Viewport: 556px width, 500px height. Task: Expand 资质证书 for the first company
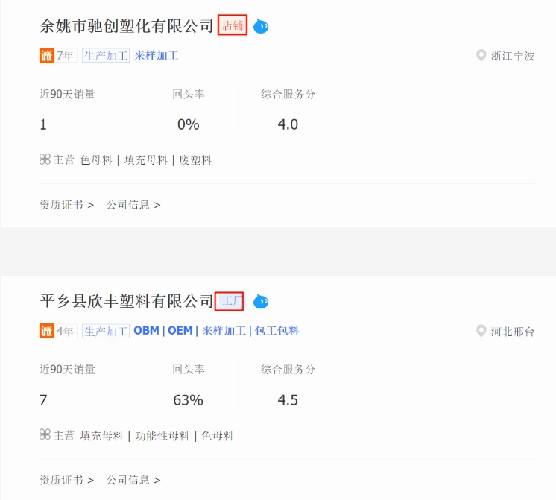(x=66, y=205)
